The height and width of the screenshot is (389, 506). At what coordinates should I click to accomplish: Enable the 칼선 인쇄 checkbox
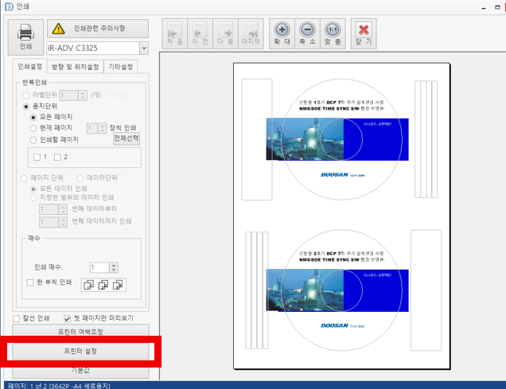click(x=17, y=317)
